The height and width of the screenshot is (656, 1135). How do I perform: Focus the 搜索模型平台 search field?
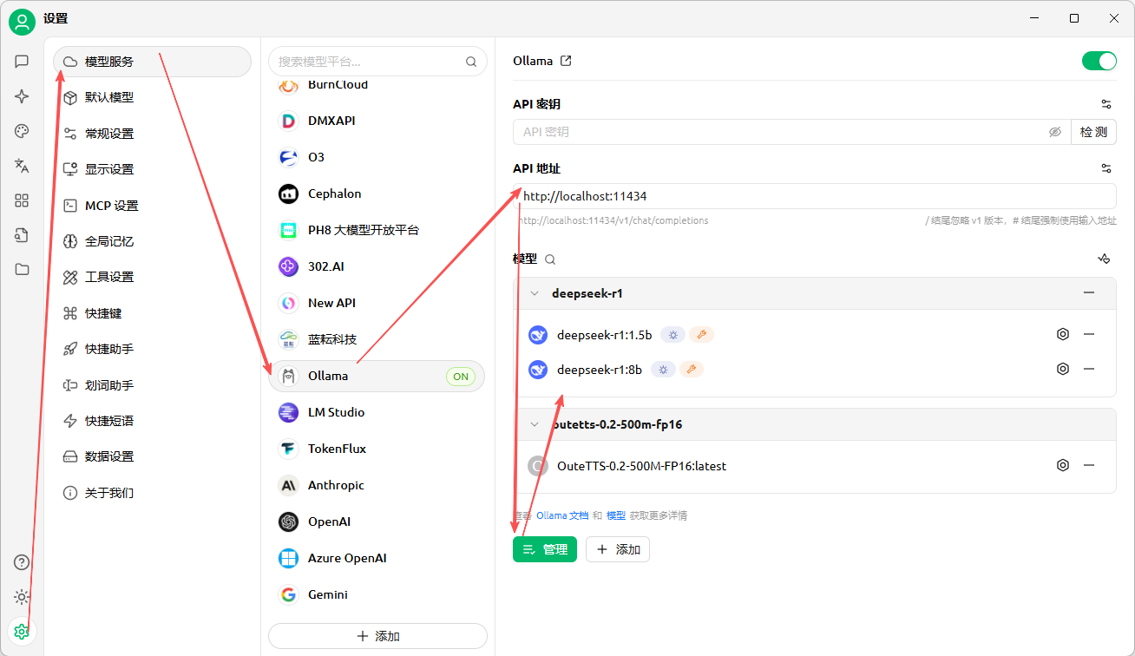[377, 62]
